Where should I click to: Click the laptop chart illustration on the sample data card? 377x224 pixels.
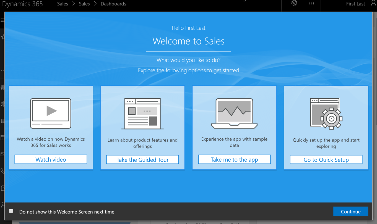click(234, 113)
